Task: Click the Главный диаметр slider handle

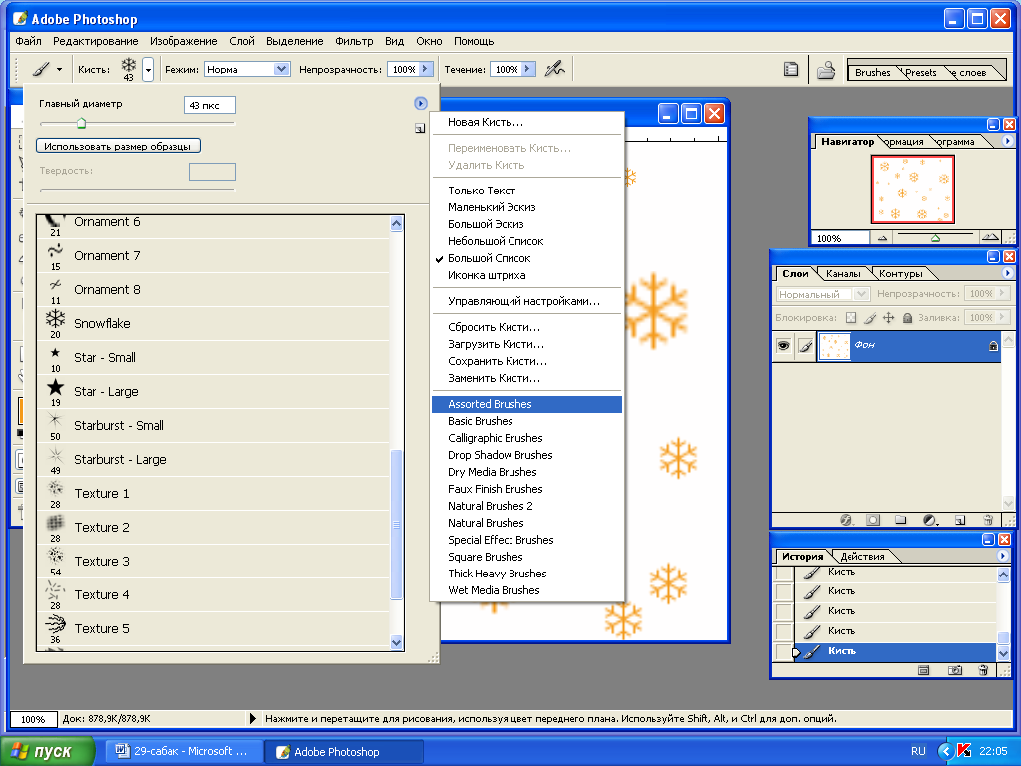Action: pos(81,123)
